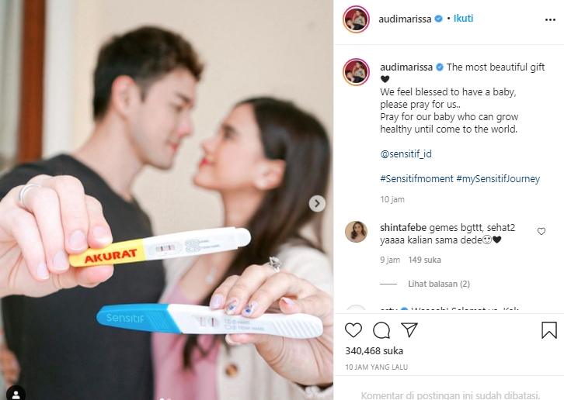This screenshot has width=564, height=400.
Task: Expand replies via Lihat balasan (2)
Action: [439, 284]
